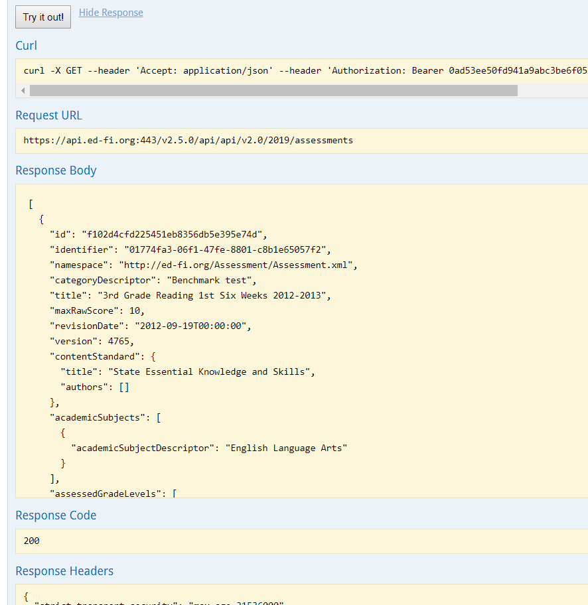The image size is (588, 605).
Task: Click the "identifier" value line
Action: click(x=190, y=249)
